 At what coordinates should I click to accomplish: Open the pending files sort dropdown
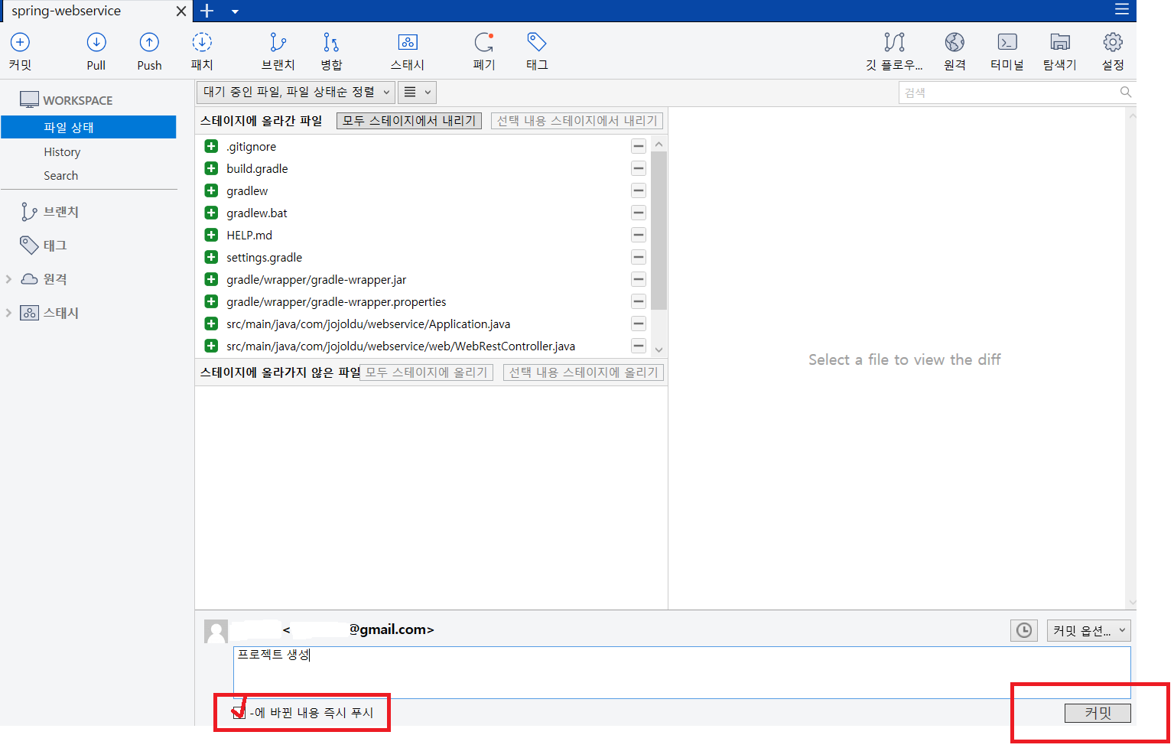click(x=296, y=93)
